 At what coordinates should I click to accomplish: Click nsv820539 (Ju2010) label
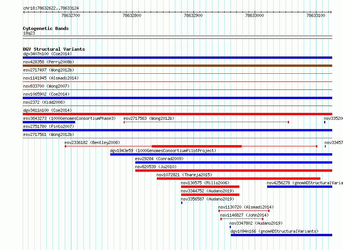click(x=156, y=167)
